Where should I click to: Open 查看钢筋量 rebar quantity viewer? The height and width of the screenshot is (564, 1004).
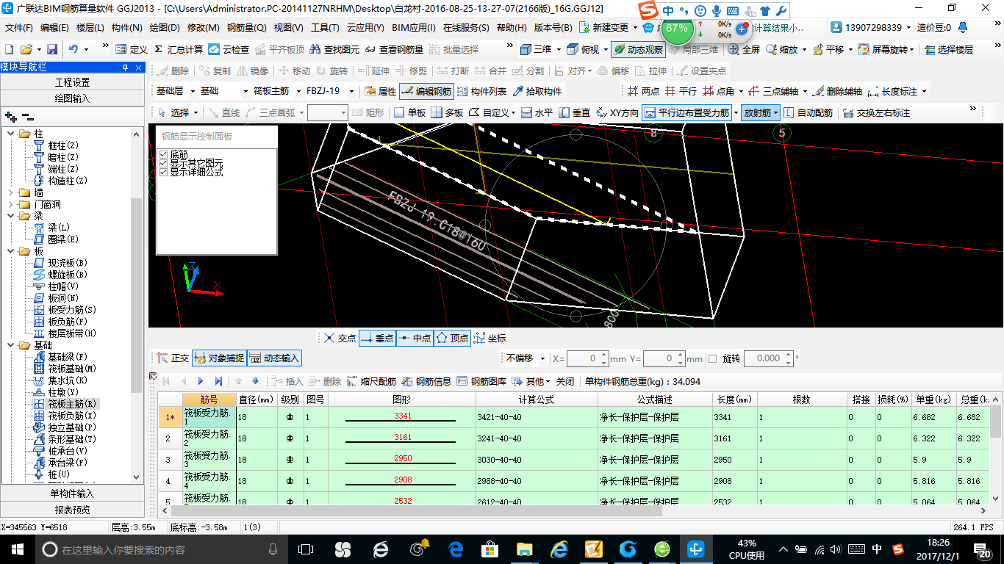point(395,49)
